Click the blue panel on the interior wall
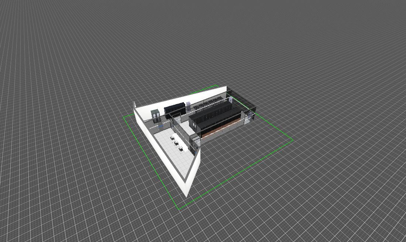 (161, 126)
